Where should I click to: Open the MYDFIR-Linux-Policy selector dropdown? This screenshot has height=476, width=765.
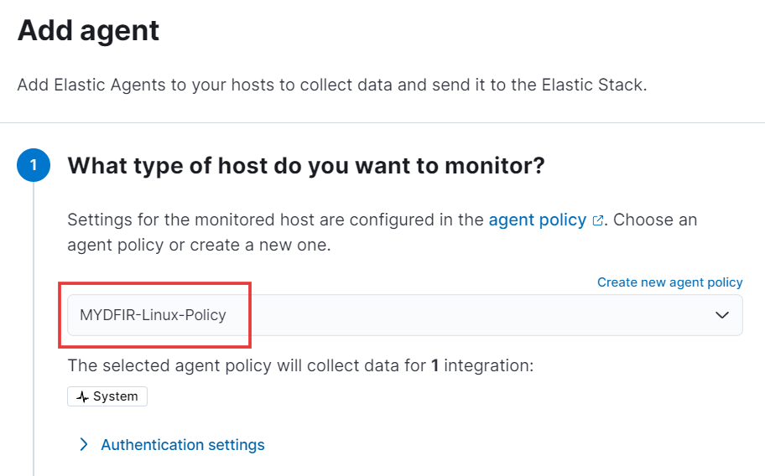405,315
